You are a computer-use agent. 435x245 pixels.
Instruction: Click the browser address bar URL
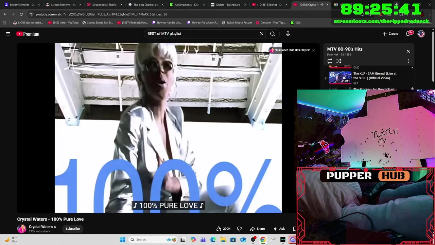101,14
